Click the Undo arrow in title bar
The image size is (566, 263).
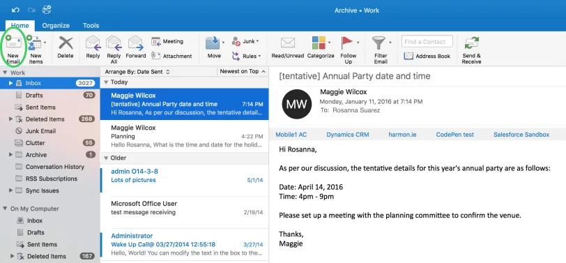tap(15, 10)
